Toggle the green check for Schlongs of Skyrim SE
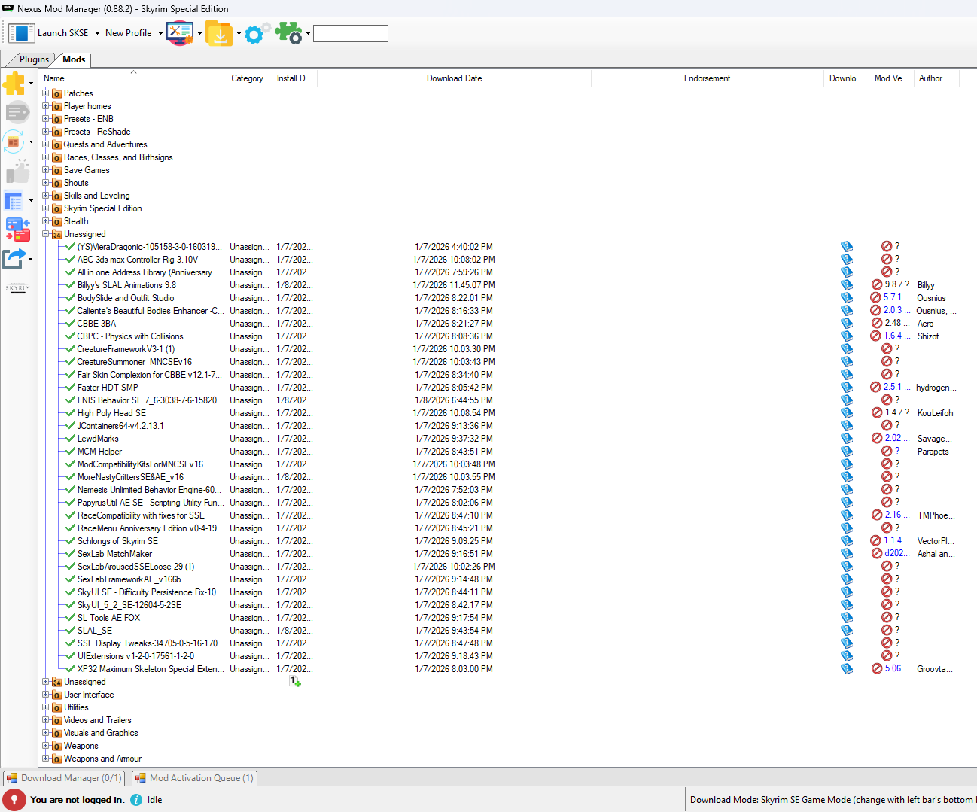 click(70, 541)
